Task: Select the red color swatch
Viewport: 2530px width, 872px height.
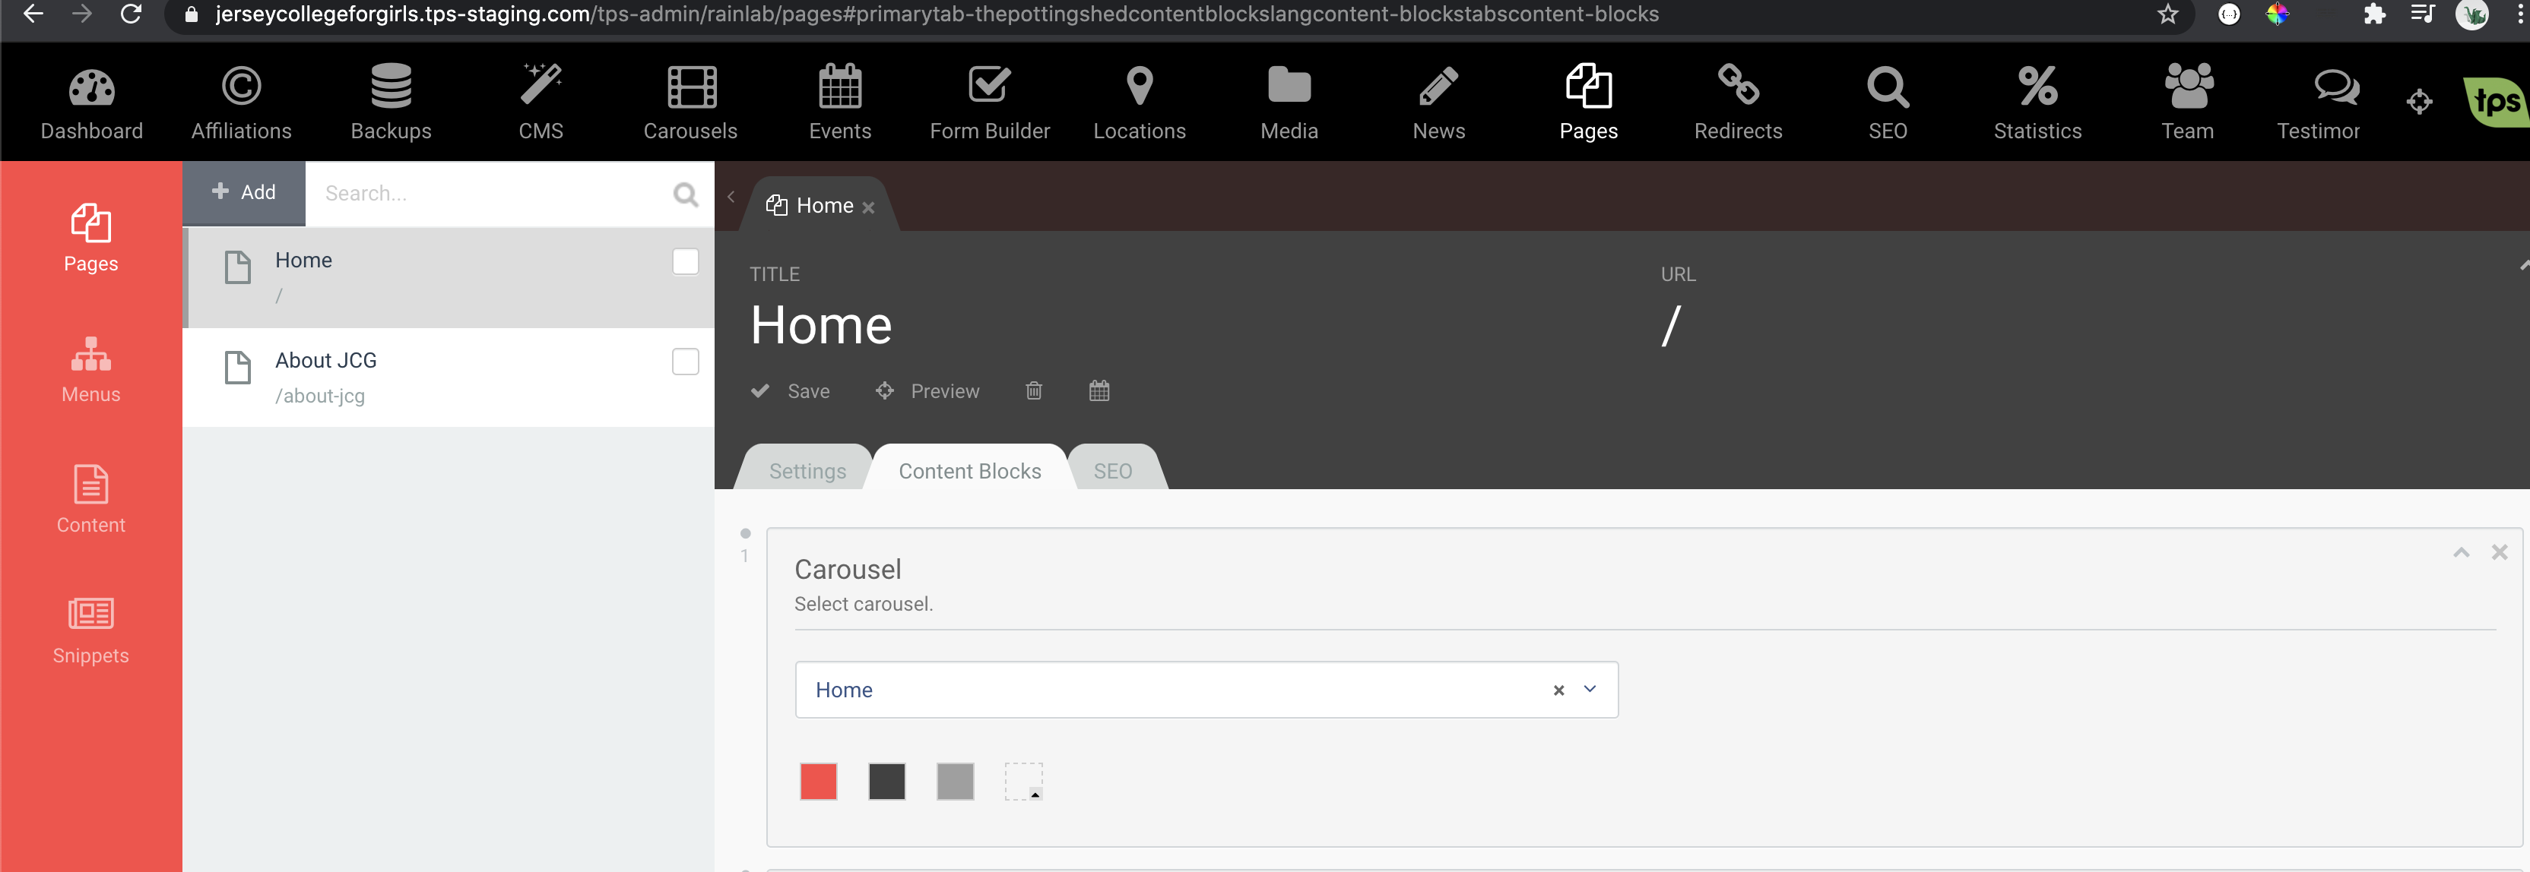Action: [x=818, y=782]
